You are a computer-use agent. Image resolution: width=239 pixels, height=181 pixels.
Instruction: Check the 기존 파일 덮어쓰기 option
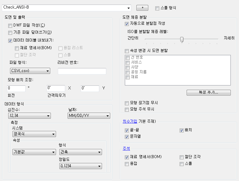click(x=10, y=32)
